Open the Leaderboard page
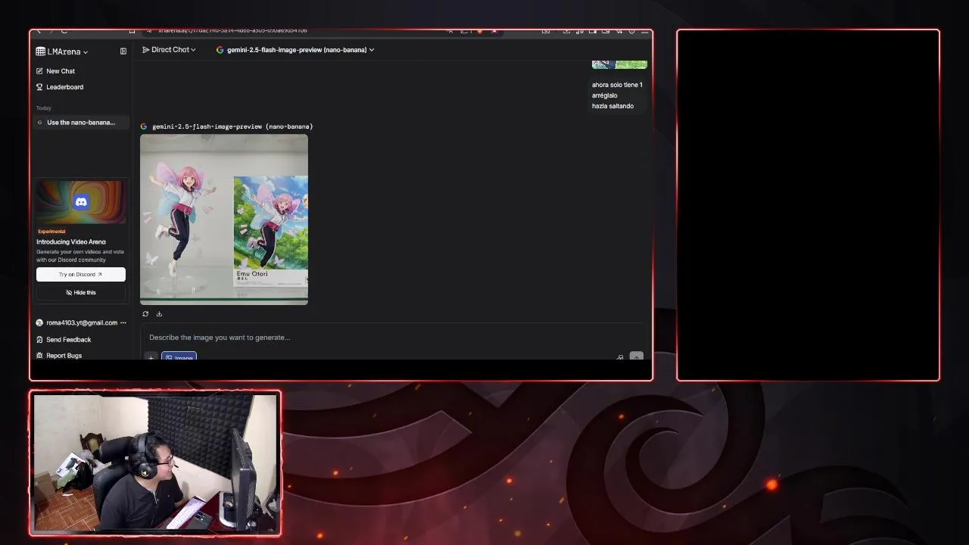 coord(60,87)
